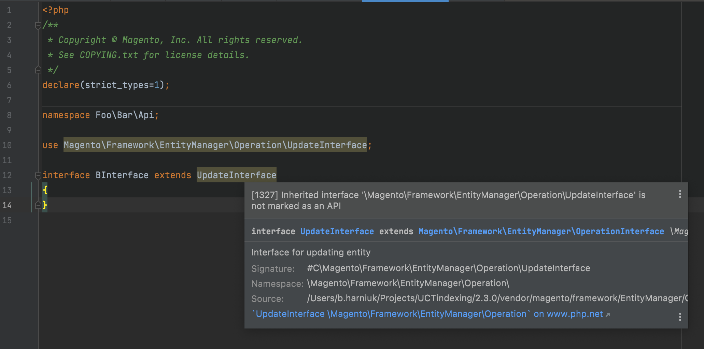704x349 pixels.
Task: Collapse the BInterface body fold marker
Action: click(38, 176)
